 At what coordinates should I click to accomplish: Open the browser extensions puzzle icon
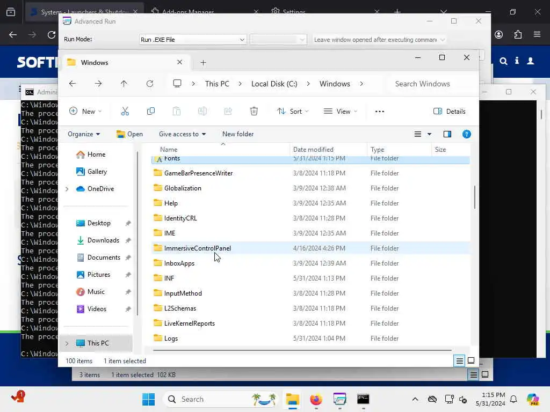pos(518,34)
